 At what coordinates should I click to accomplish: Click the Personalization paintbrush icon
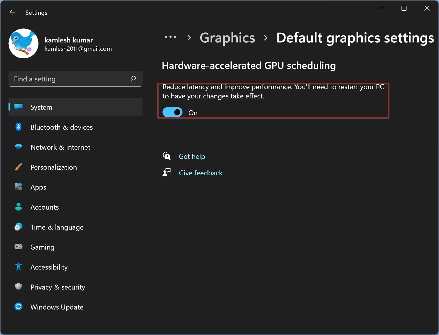[x=18, y=167]
